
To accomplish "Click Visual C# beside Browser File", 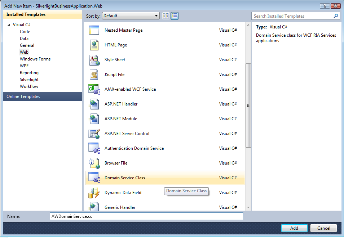I will pyautogui.click(x=228, y=163).
